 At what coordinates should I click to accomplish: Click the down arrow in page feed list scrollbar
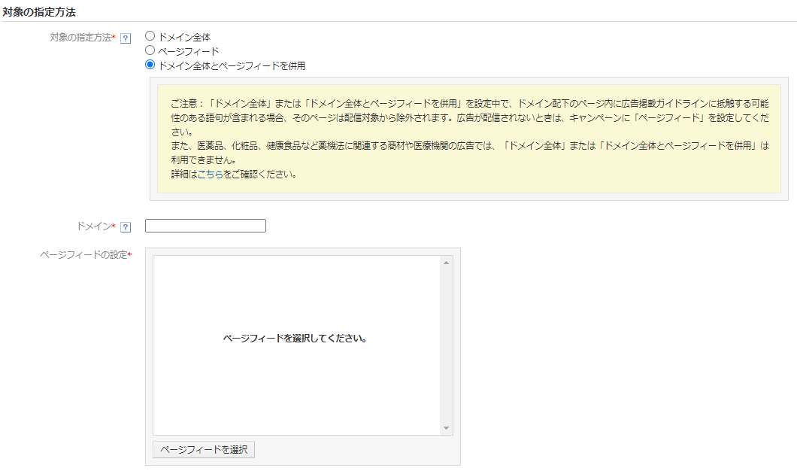pyautogui.click(x=446, y=428)
